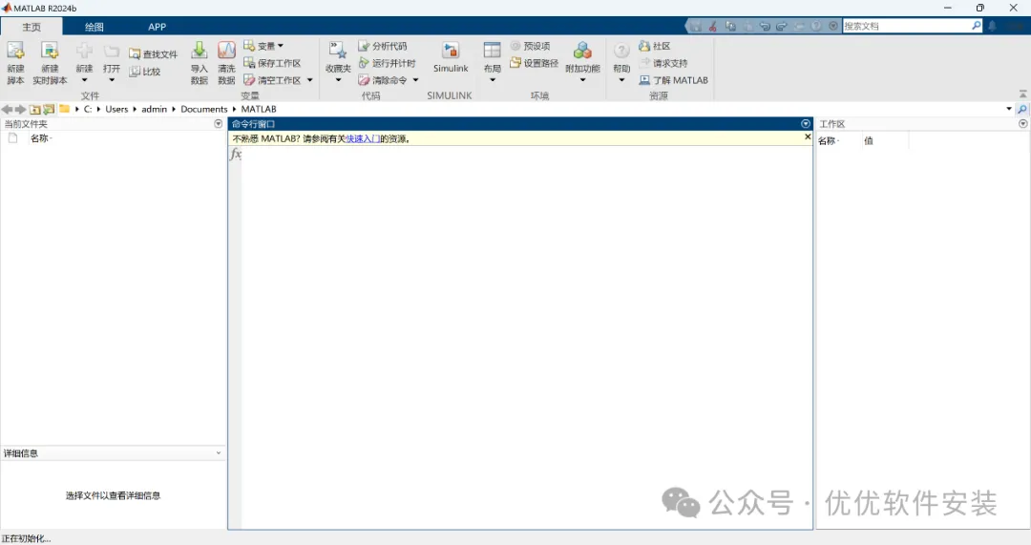
Task: Click the 清洗数据 (Clean Data) icon
Action: [226, 51]
